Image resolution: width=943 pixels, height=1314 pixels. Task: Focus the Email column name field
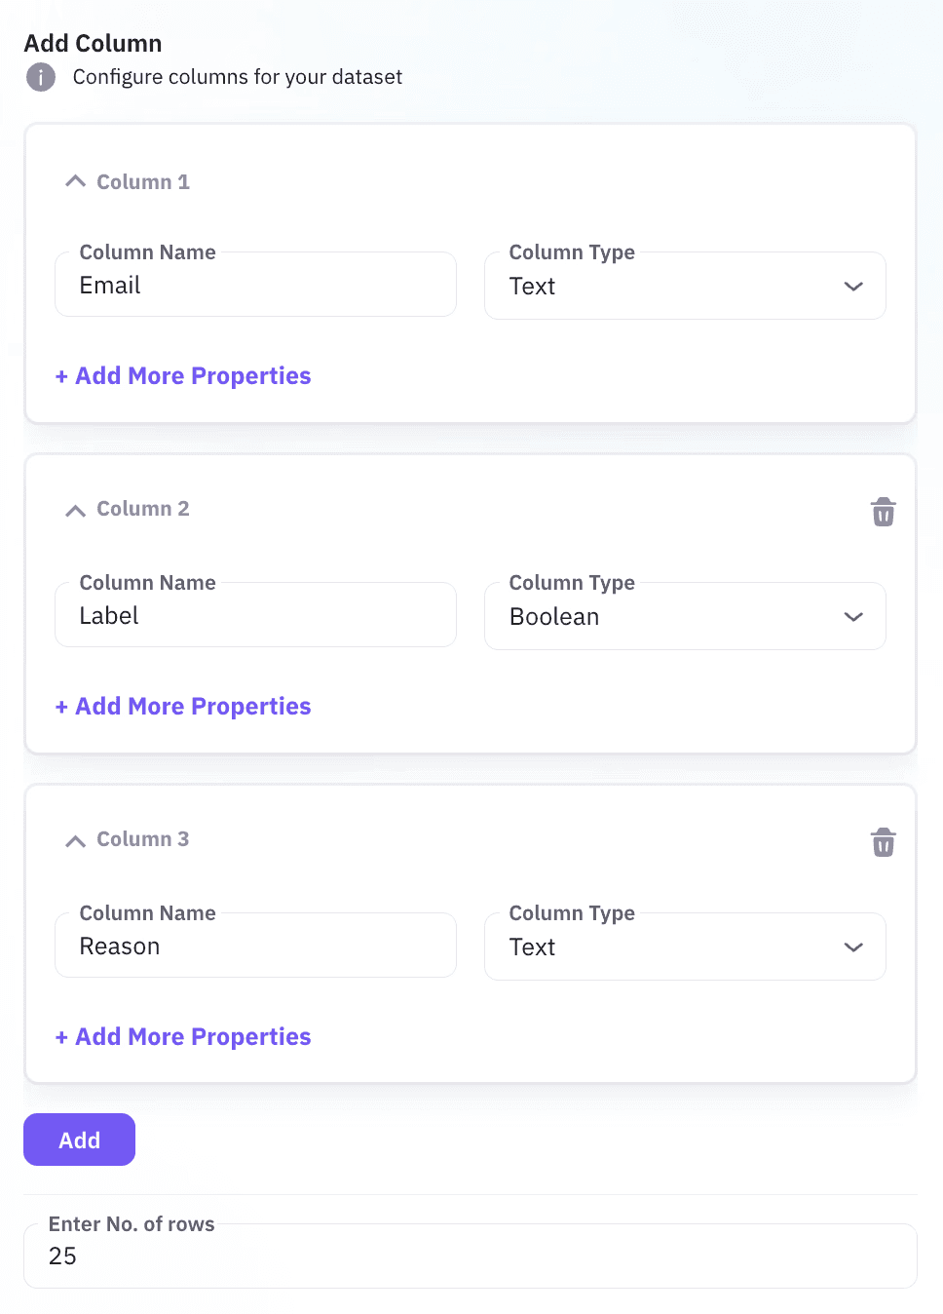pos(255,285)
